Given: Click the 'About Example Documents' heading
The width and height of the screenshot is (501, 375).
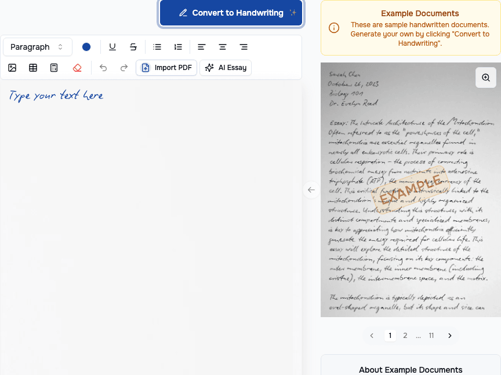Looking at the screenshot, I should coord(411,370).
